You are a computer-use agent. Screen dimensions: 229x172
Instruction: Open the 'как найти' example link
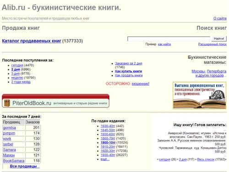coord(164,44)
